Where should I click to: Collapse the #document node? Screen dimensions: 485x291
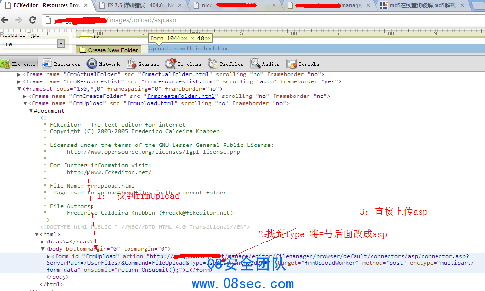click(31, 111)
